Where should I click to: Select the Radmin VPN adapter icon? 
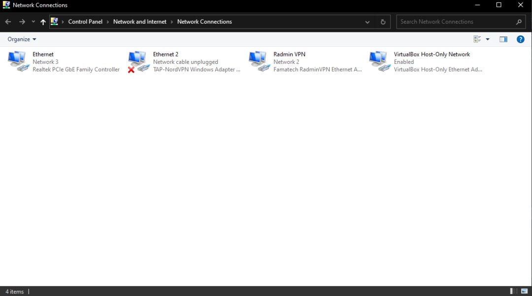point(259,61)
